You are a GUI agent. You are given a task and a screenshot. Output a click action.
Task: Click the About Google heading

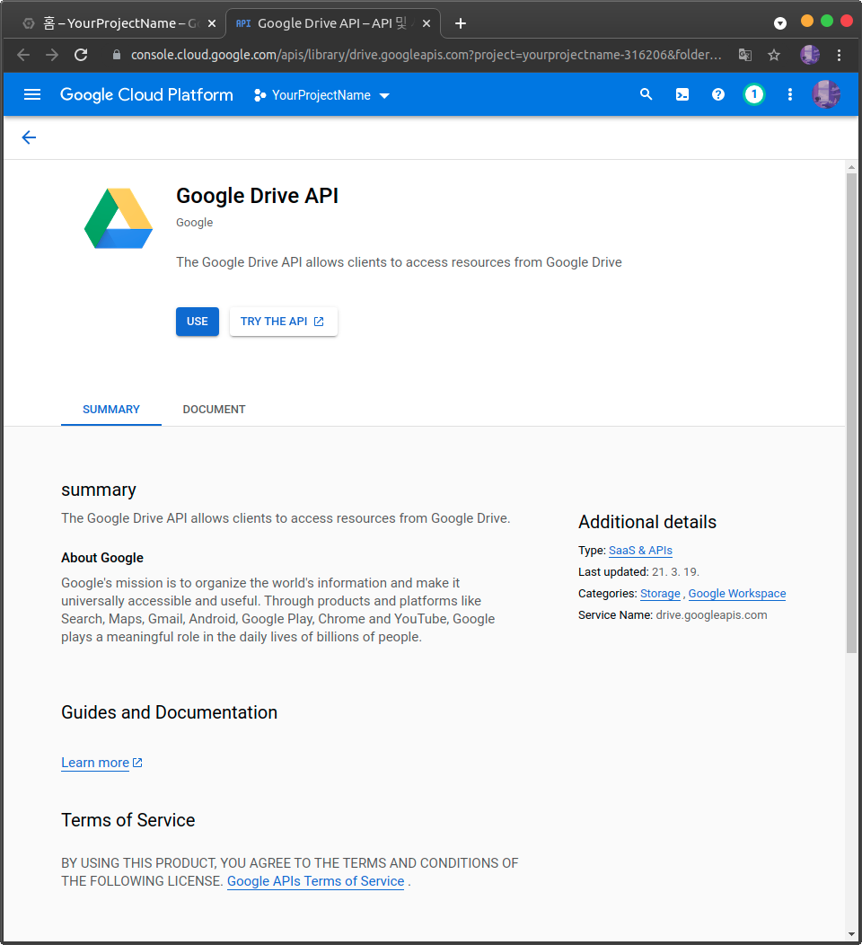tap(102, 558)
